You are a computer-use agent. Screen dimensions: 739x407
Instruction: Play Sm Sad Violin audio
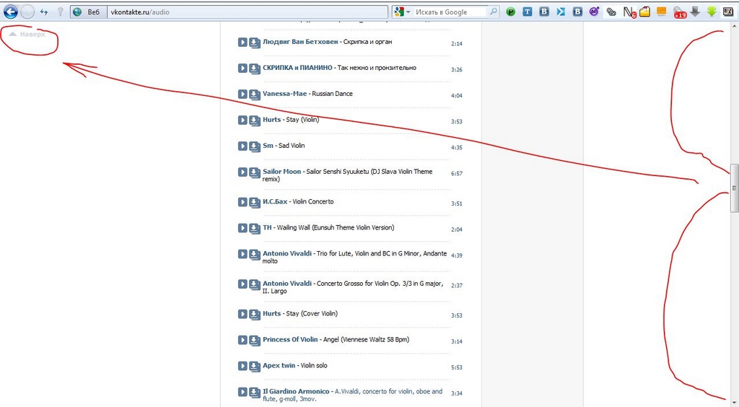click(243, 146)
